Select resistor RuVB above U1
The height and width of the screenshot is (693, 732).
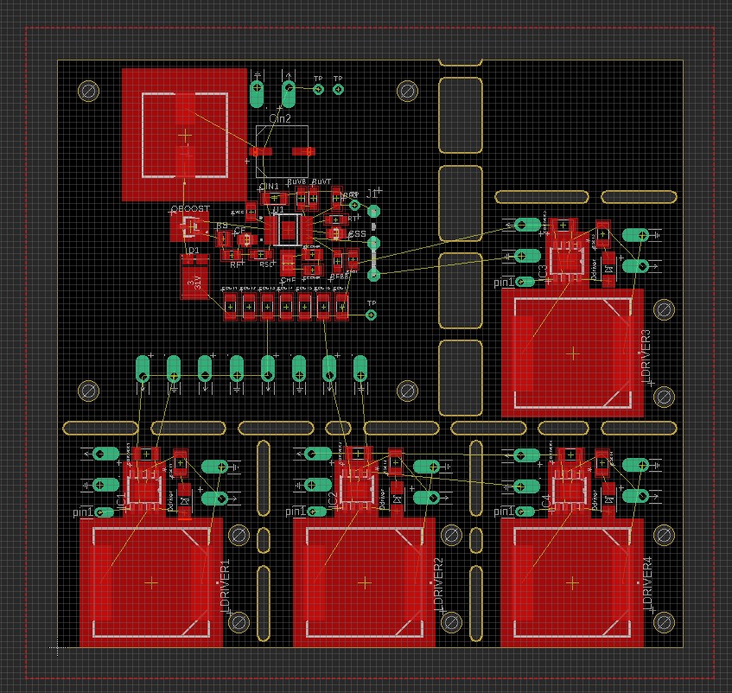(301, 198)
